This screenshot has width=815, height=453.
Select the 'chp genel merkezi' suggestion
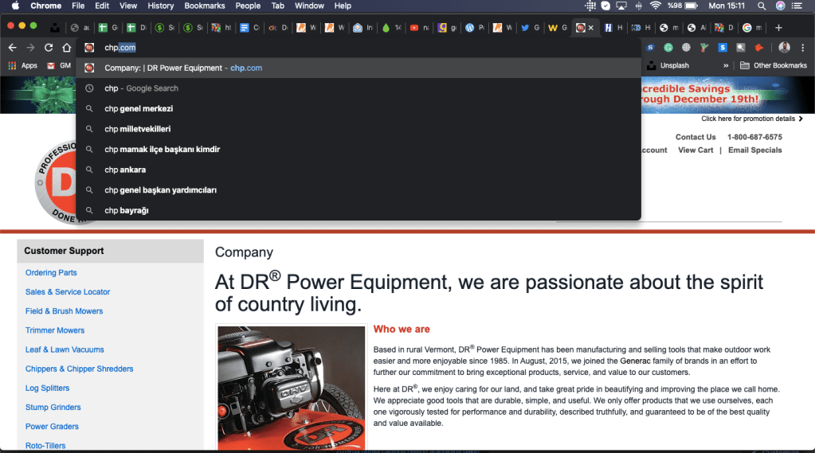point(139,108)
